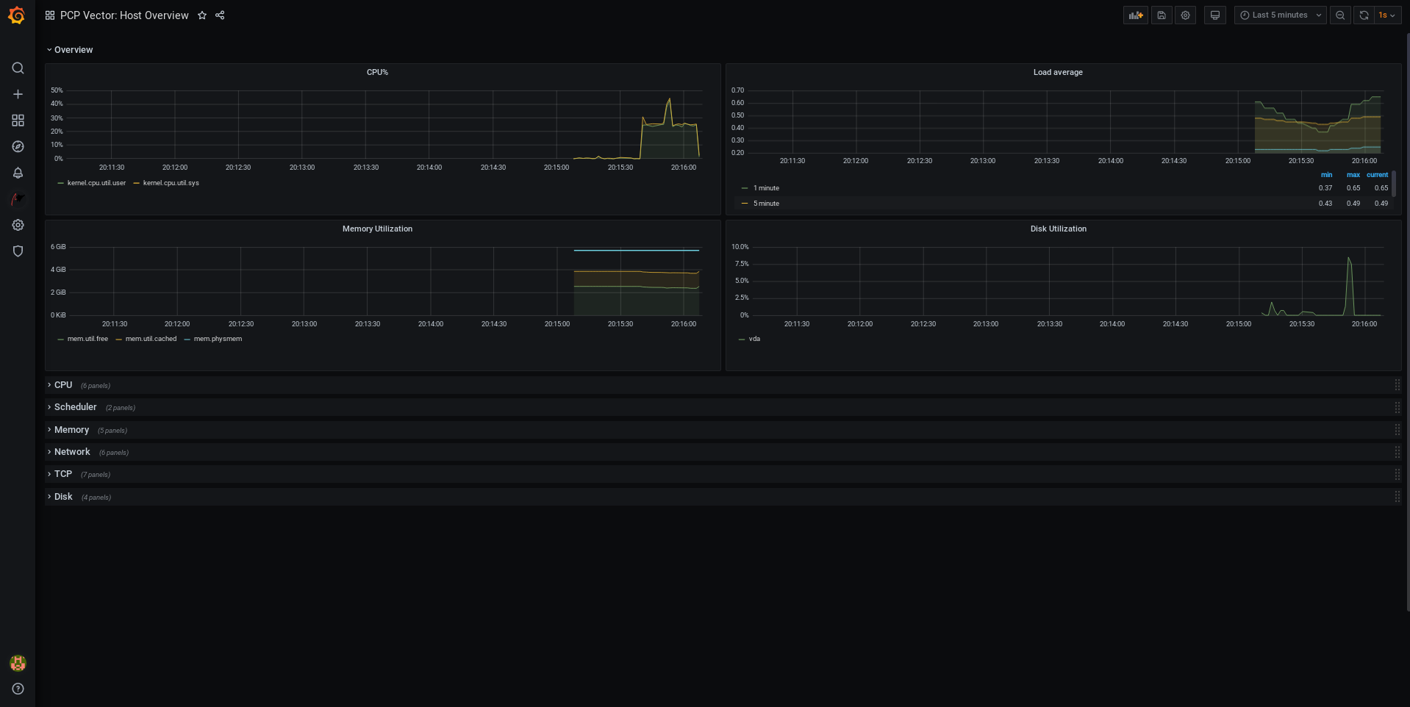This screenshot has width=1410, height=707.
Task: Refresh the dashboard now
Action: point(1364,15)
